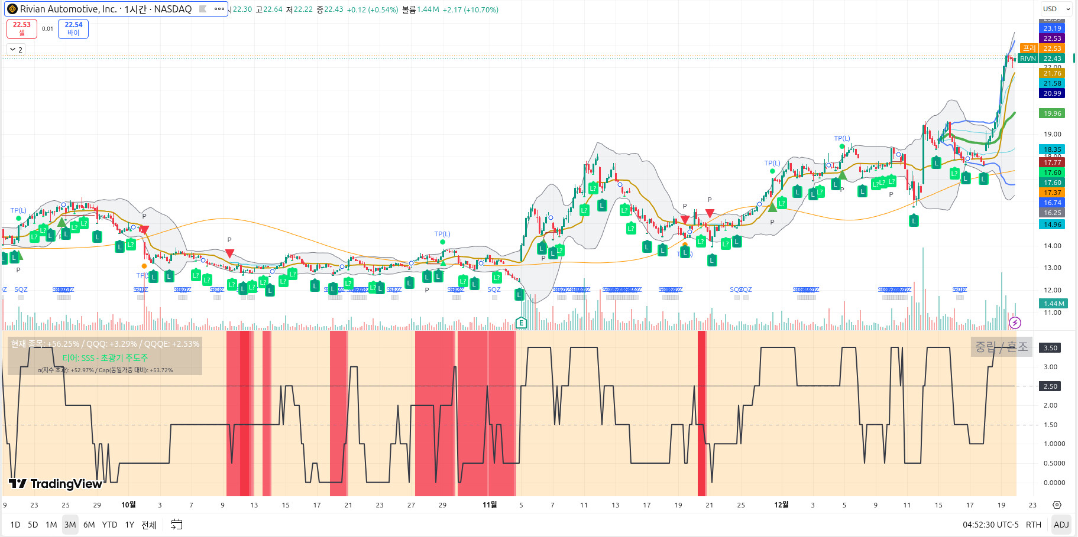
Task: Open the custom date range calendar icon
Action: tap(176, 525)
